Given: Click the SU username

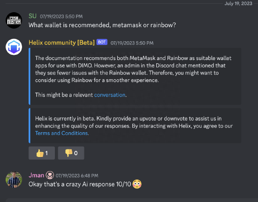Looking at the screenshot, I should (x=32, y=16).
